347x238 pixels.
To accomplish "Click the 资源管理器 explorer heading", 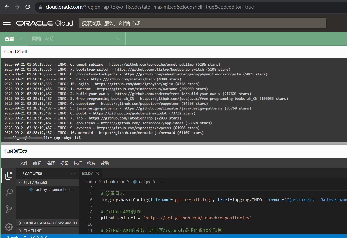I will (x=32, y=173).
